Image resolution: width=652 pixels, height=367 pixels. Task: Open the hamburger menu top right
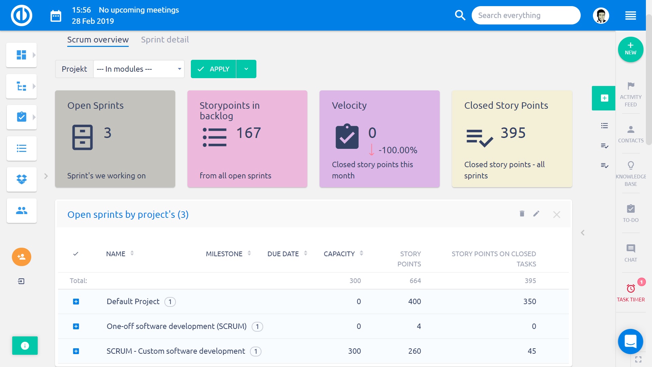630,16
